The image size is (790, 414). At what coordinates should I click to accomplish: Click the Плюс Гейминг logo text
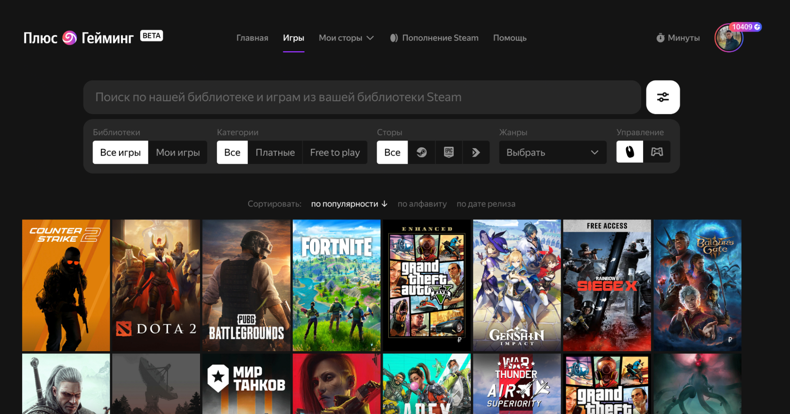[x=79, y=38]
